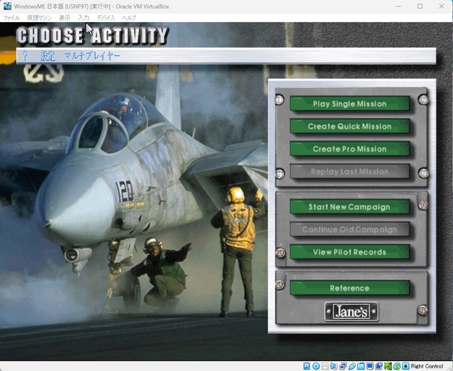The height and width of the screenshot is (371, 453).
Task: Click the recording status icon
Action: tap(379, 366)
